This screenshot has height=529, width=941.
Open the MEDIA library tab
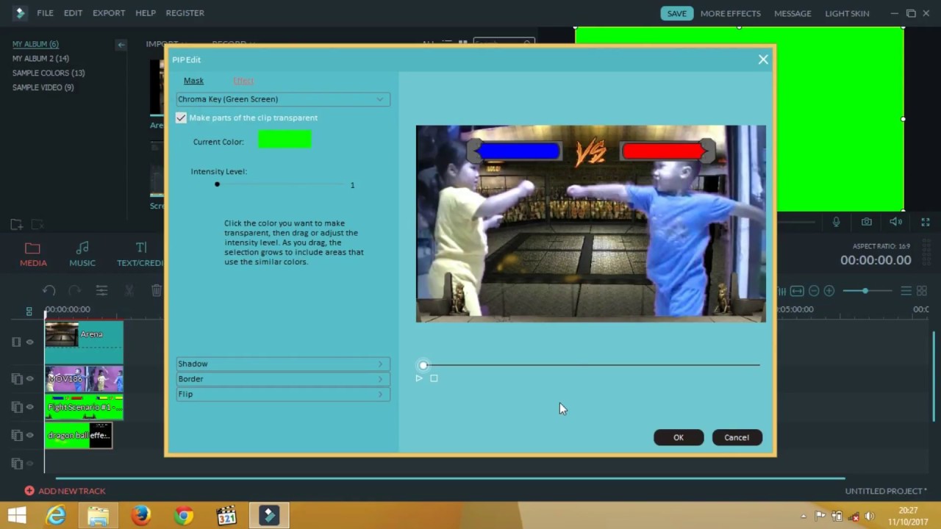[x=33, y=253]
